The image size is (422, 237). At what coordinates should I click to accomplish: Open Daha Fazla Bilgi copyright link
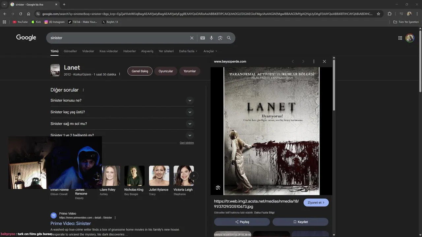264,213
